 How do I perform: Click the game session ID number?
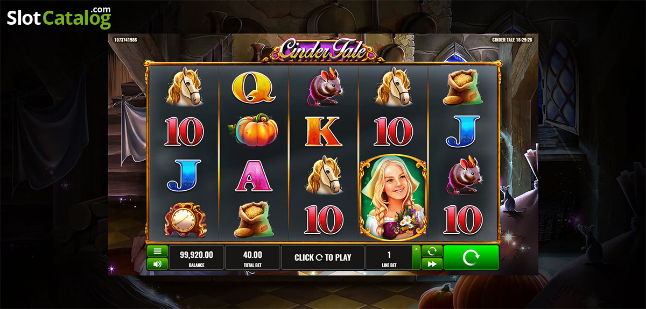(x=126, y=40)
